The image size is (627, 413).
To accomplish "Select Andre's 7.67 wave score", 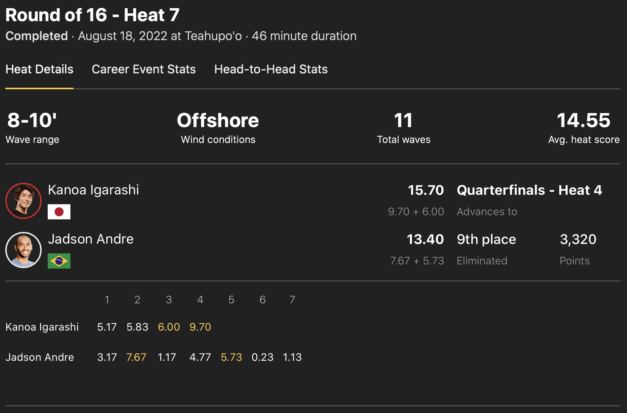I will coord(136,357).
